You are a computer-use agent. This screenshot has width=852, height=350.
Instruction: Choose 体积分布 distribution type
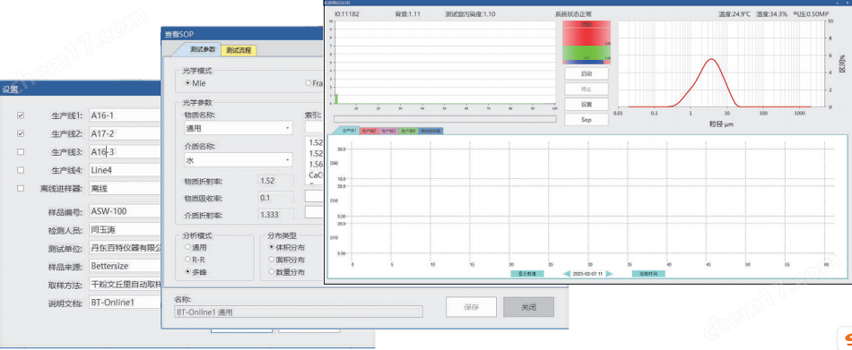coord(273,247)
